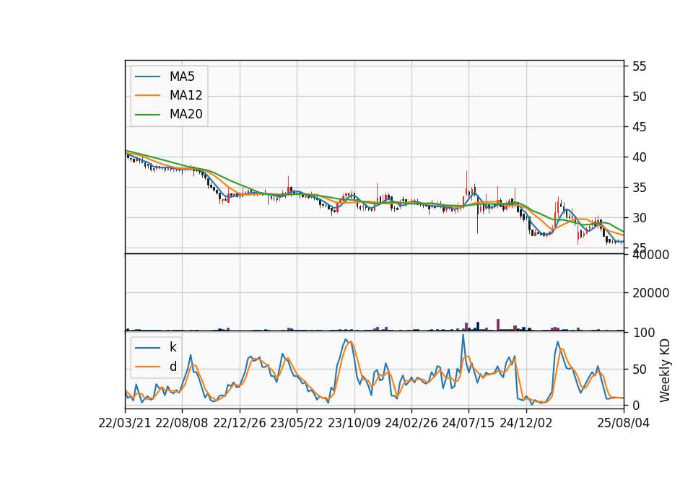Click the d legend label in KD panel
Viewport: 693px width, 498px height.
(173, 366)
